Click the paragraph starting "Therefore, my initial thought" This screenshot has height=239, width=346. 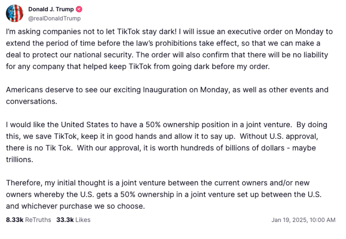tap(164, 194)
